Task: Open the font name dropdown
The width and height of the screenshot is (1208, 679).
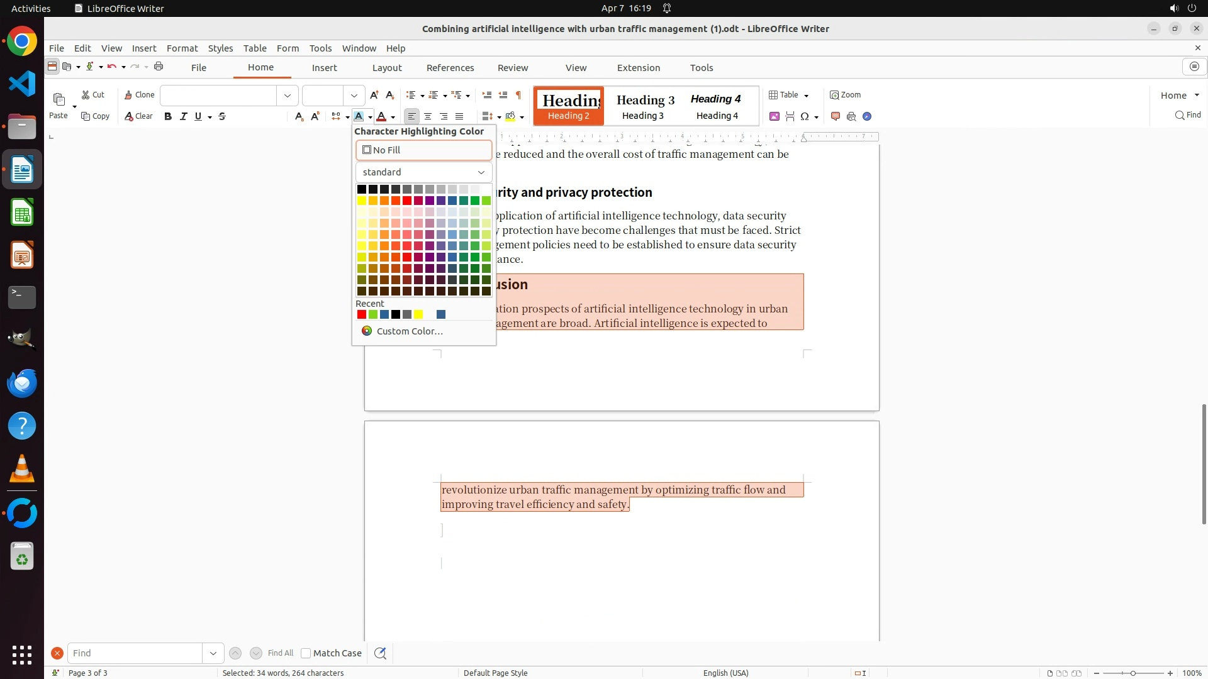Action: point(288,96)
